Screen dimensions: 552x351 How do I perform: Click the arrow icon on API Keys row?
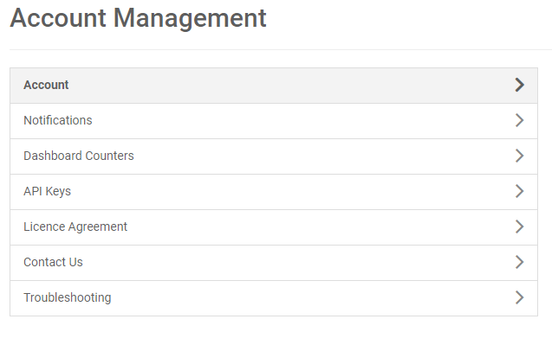(519, 191)
